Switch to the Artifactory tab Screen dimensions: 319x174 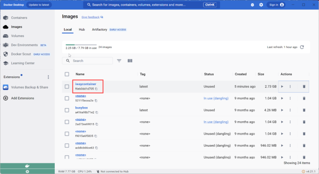tap(99, 30)
